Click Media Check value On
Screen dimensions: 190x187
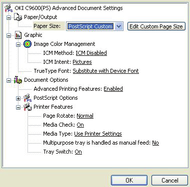point(80,125)
